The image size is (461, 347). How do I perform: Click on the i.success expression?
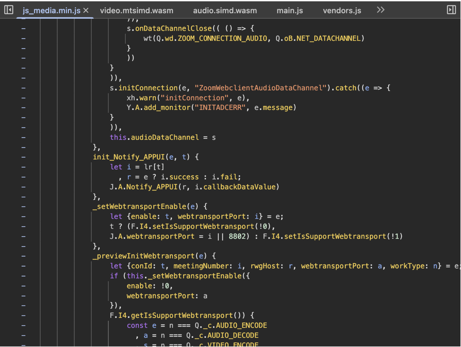click(x=180, y=177)
